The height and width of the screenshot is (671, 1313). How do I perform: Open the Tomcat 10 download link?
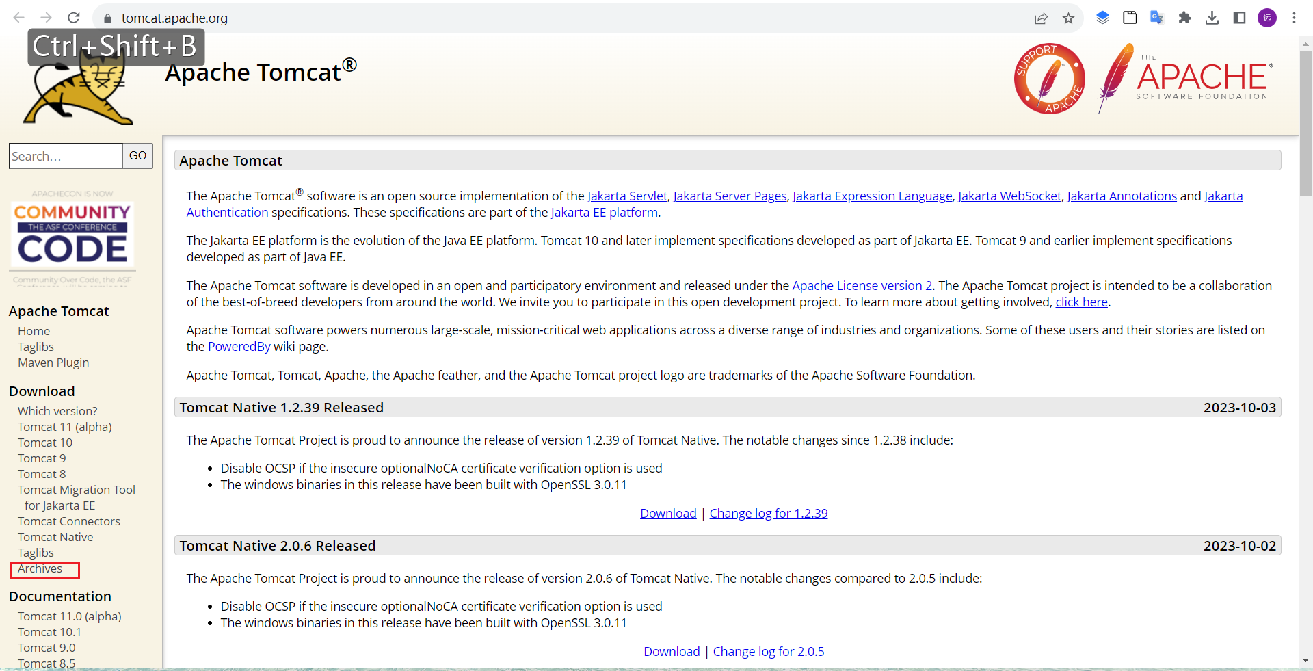[45, 443]
